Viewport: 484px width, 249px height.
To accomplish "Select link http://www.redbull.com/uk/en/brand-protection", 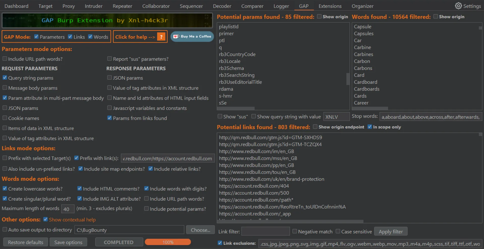I will coord(272,179).
